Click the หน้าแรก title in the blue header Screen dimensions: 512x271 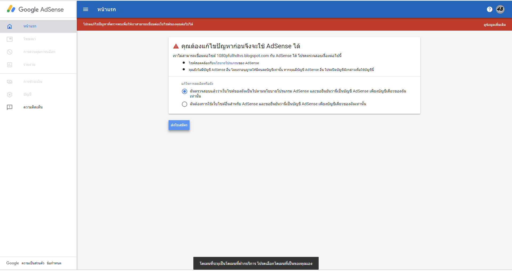(x=107, y=9)
